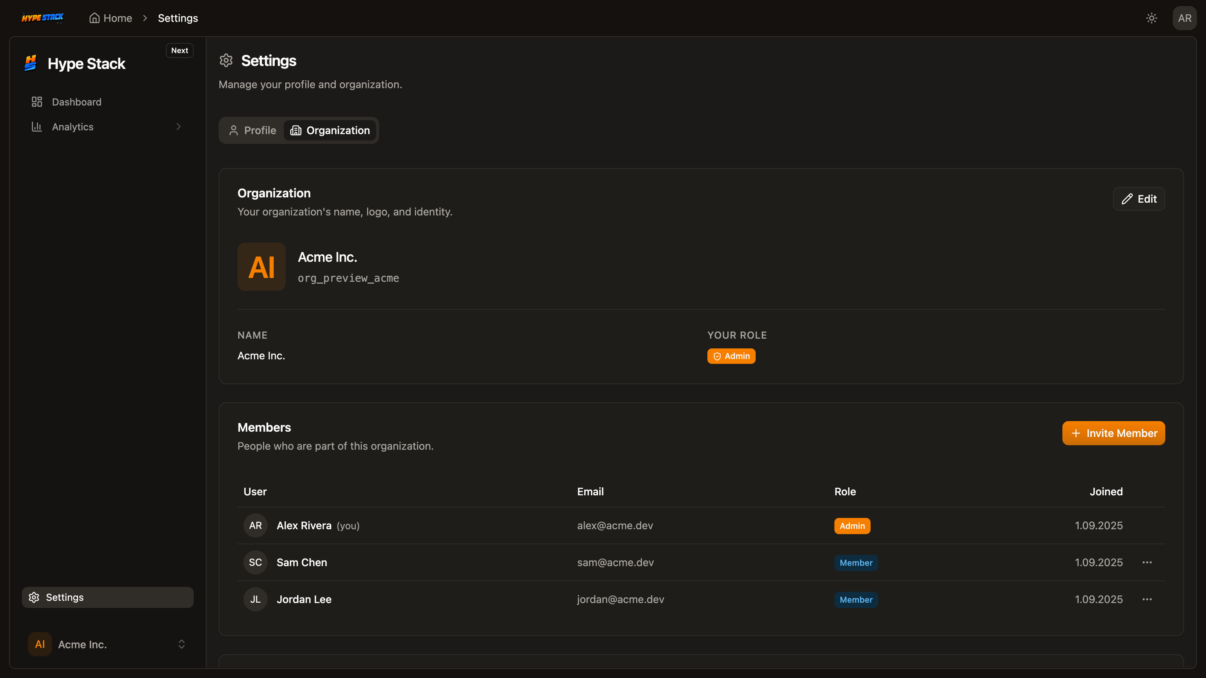Click the Email column header

590,491
